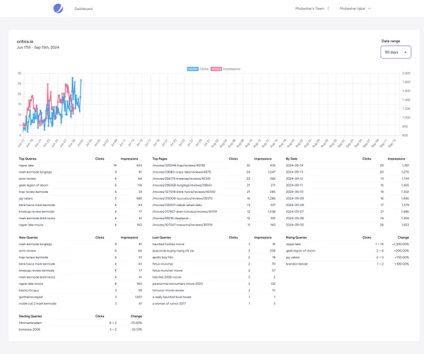424x354 pixels.
Task: Open the succubus reviews 39375 page path
Action: click(182, 199)
